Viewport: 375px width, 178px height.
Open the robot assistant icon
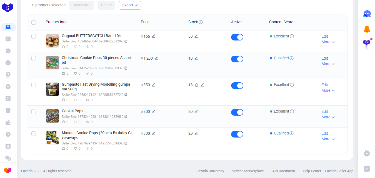367,44
